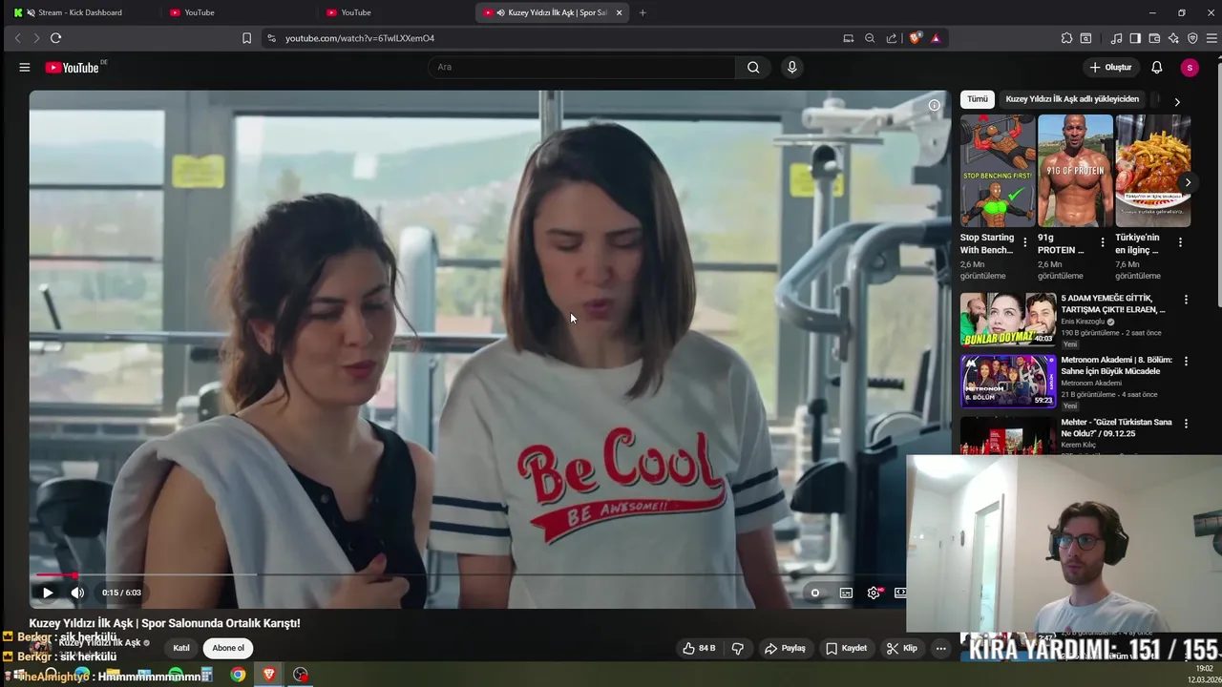The image size is (1222, 687).
Task: Open options for Stop Starting With Bench short
Action: click(1025, 242)
